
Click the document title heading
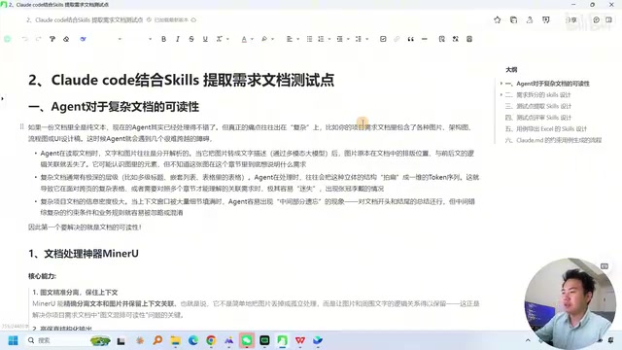[182, 80]
